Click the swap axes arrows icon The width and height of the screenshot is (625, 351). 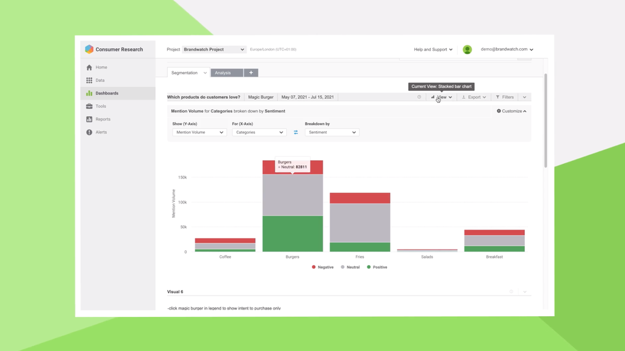pyautogui.click(x=296, y=132)
